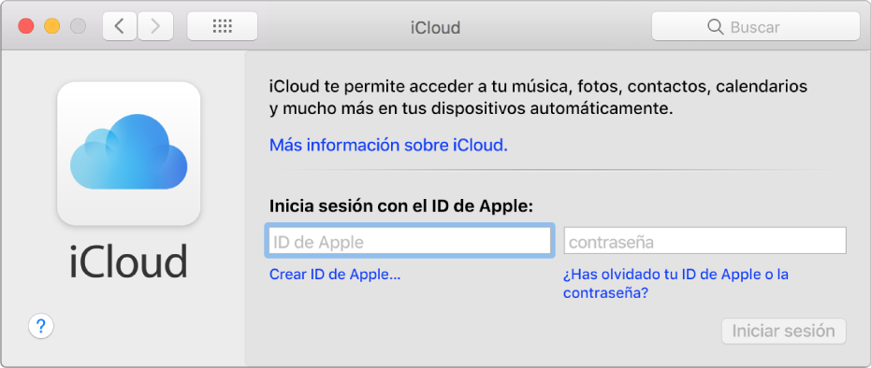Open forgotten Apple ID or password link
The width and height of the screenshot is (871, 368).
(676, 283)
